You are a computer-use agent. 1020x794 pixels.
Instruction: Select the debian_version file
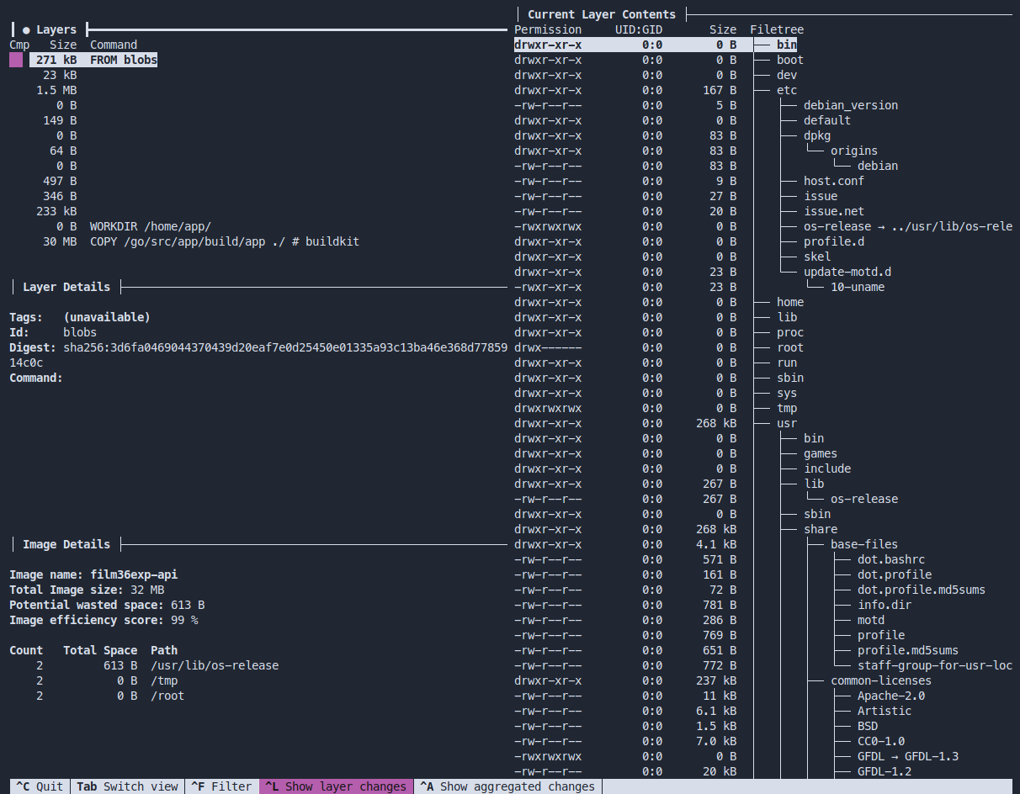click(850, 105)
